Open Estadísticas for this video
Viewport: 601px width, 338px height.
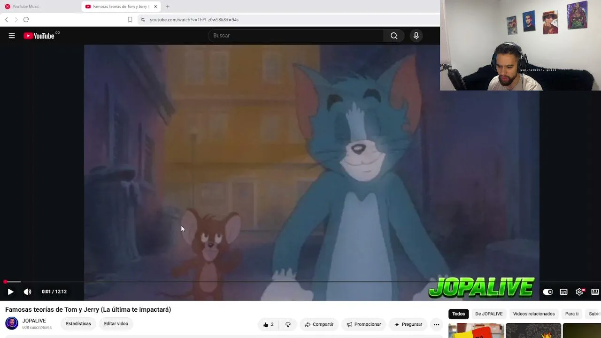point(78,323)
